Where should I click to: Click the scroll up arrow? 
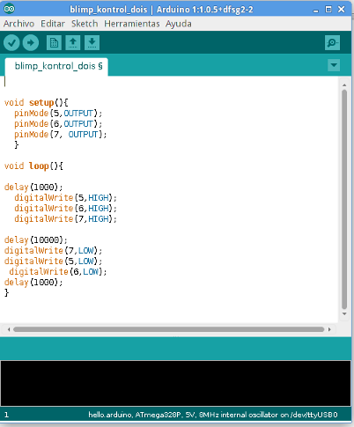click(x=344, y=85)
